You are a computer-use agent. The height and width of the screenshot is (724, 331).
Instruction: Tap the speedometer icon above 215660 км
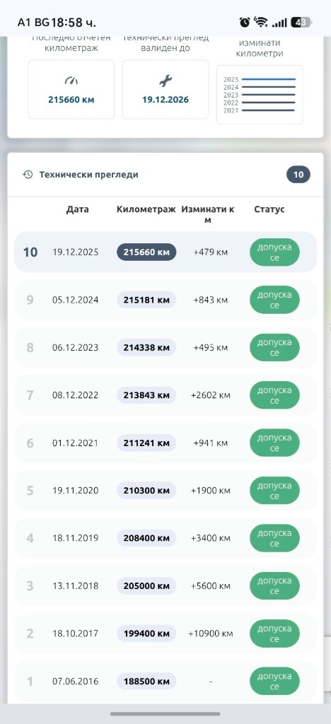click(x=71, y=81)
